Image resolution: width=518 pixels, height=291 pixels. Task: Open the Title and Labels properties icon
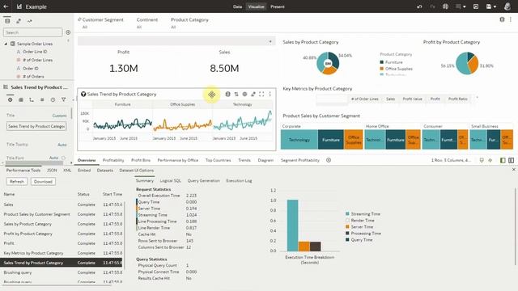click(x=21, y=99)
